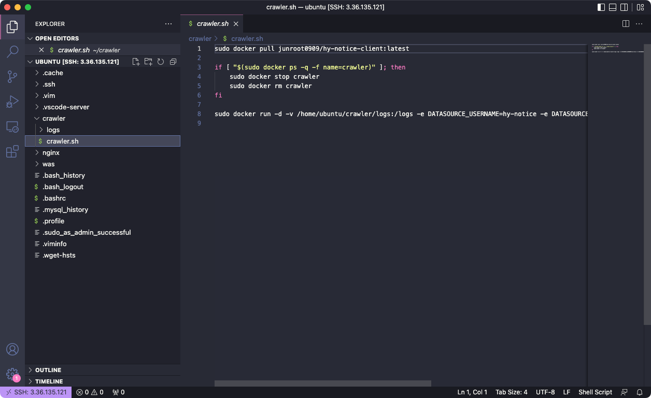
Task: Expand the .vim folder
Action: click(x=103, y=96)
